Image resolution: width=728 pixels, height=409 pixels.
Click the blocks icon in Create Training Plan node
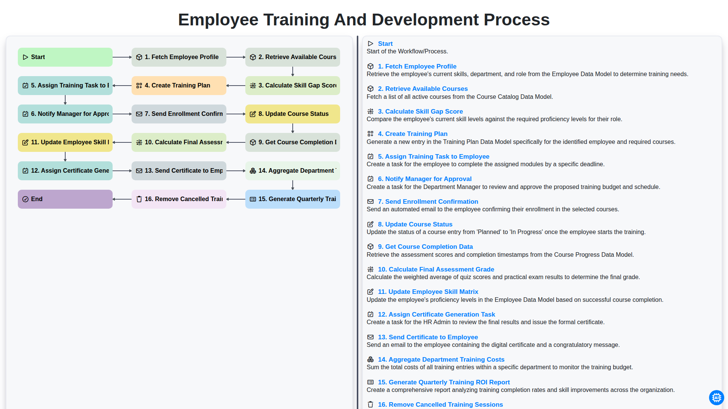click(139, 86)
